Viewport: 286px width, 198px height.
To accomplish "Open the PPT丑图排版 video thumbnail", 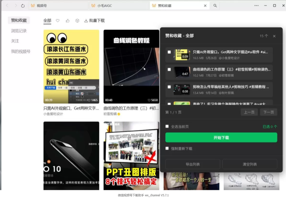I will [x=131, y=156].
